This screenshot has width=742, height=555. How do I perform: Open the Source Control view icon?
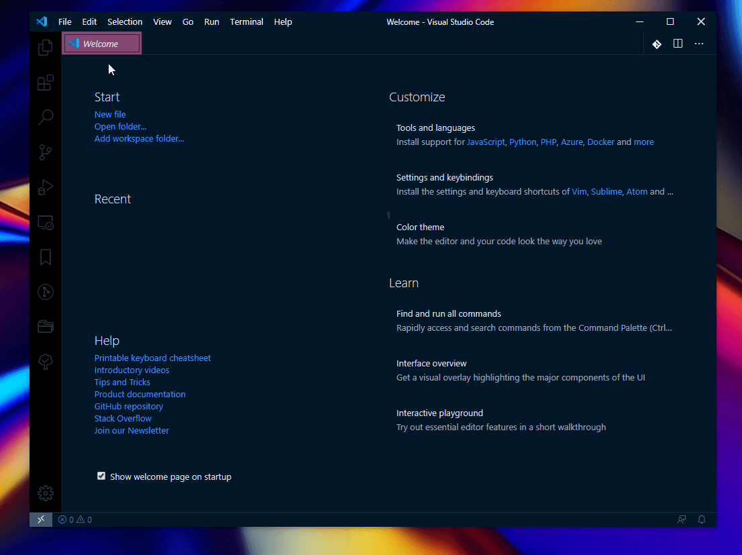point(46,152)
